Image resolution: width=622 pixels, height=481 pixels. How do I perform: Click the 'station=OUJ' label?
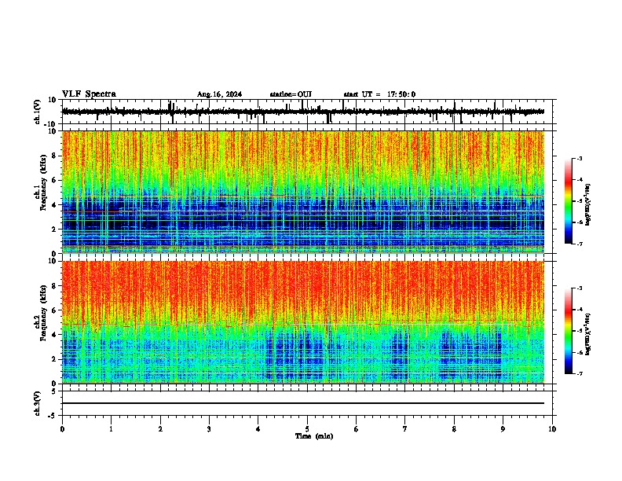(x=291, y=94)
